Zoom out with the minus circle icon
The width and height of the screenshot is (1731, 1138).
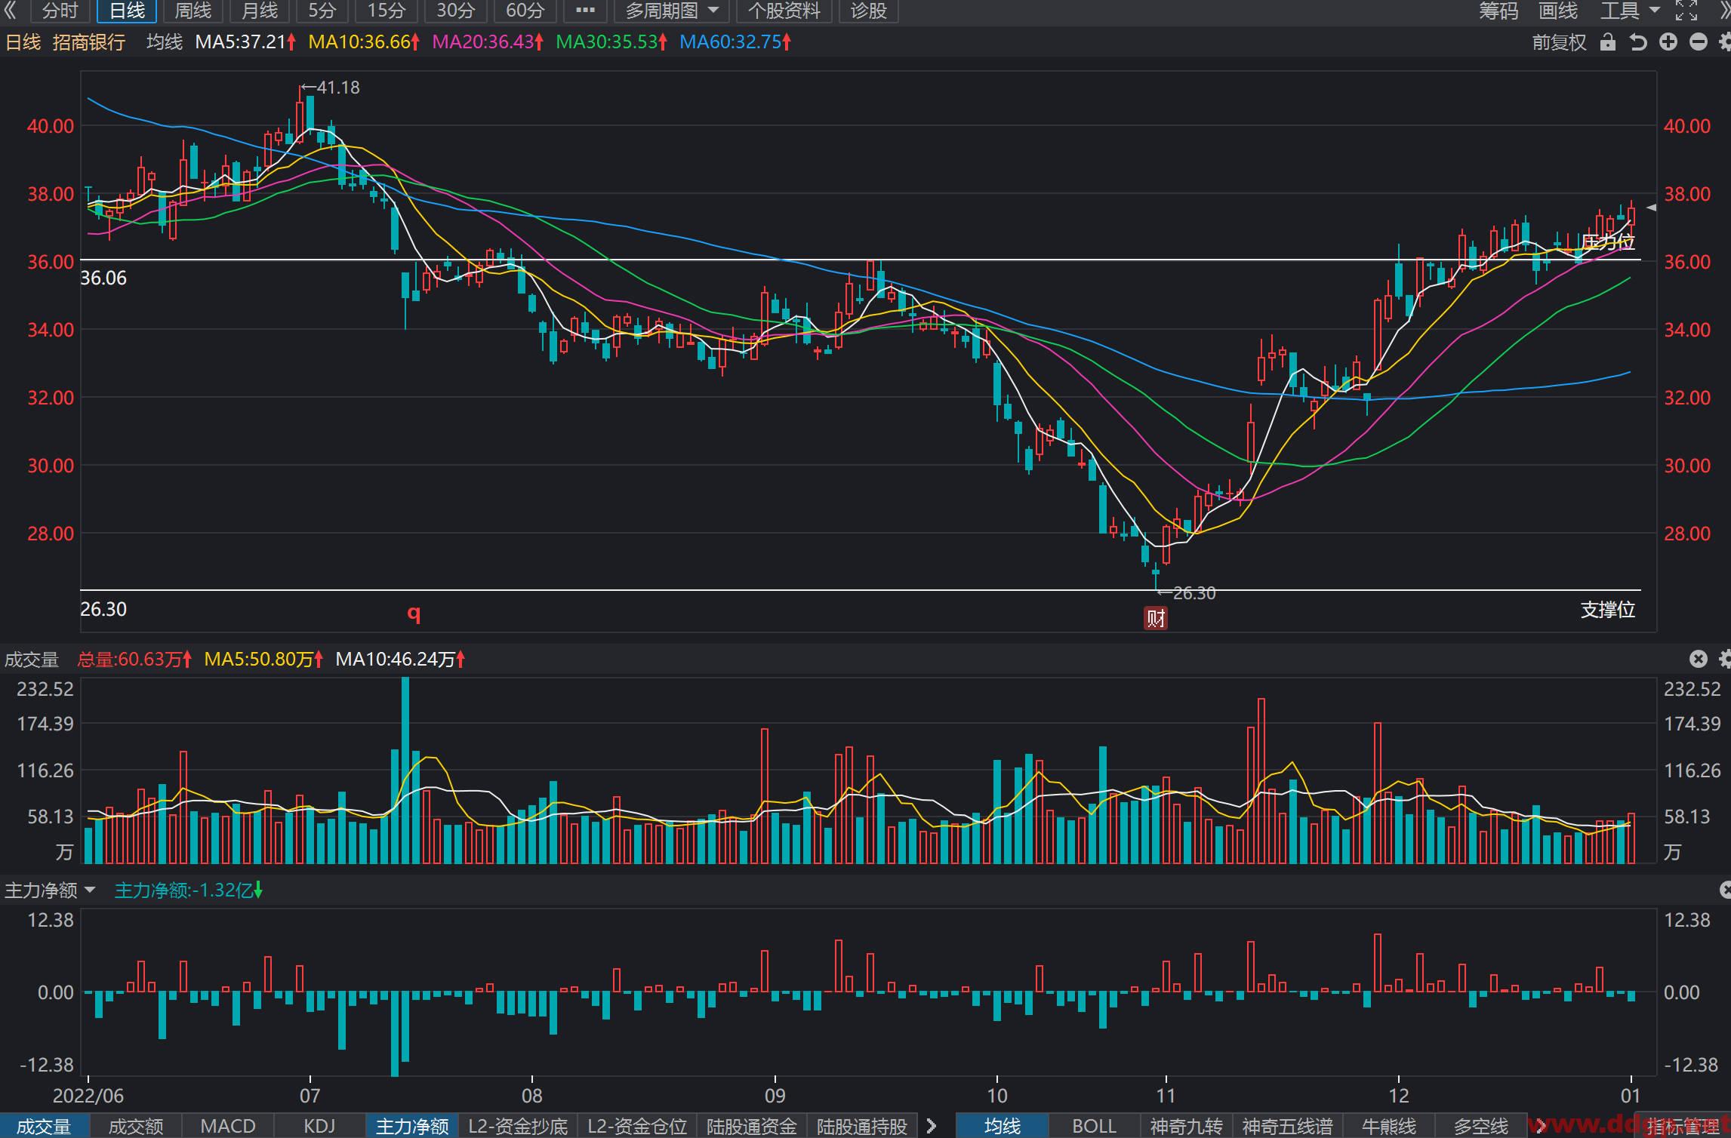coord(1699,42)
